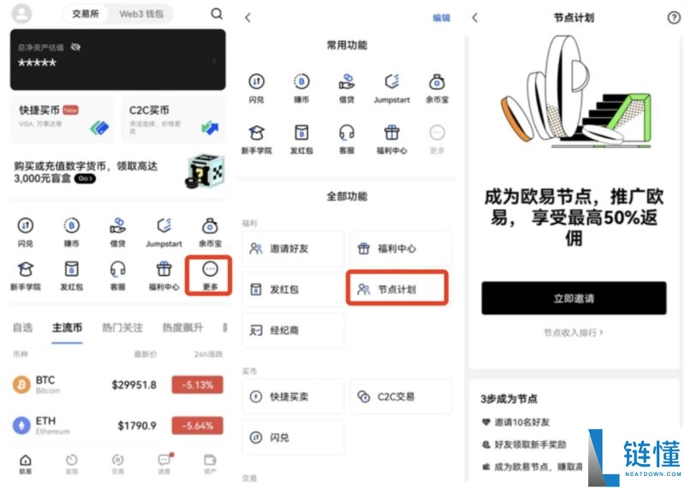Open Jumpstart icon on home screen
The height and width of the screenshot is (488, 685).
pyautogui.click(x=164, y=232)
